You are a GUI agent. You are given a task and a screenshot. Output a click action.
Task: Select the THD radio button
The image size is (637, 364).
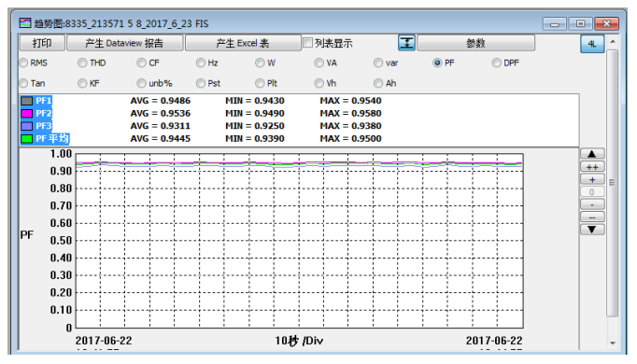coord(82,63)
